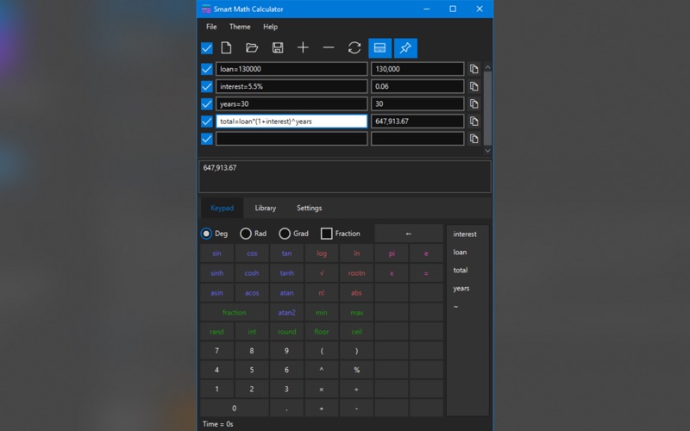690x431 pixels.
Task: Click the backspace arrow button
Action: [x=409, y=234]
